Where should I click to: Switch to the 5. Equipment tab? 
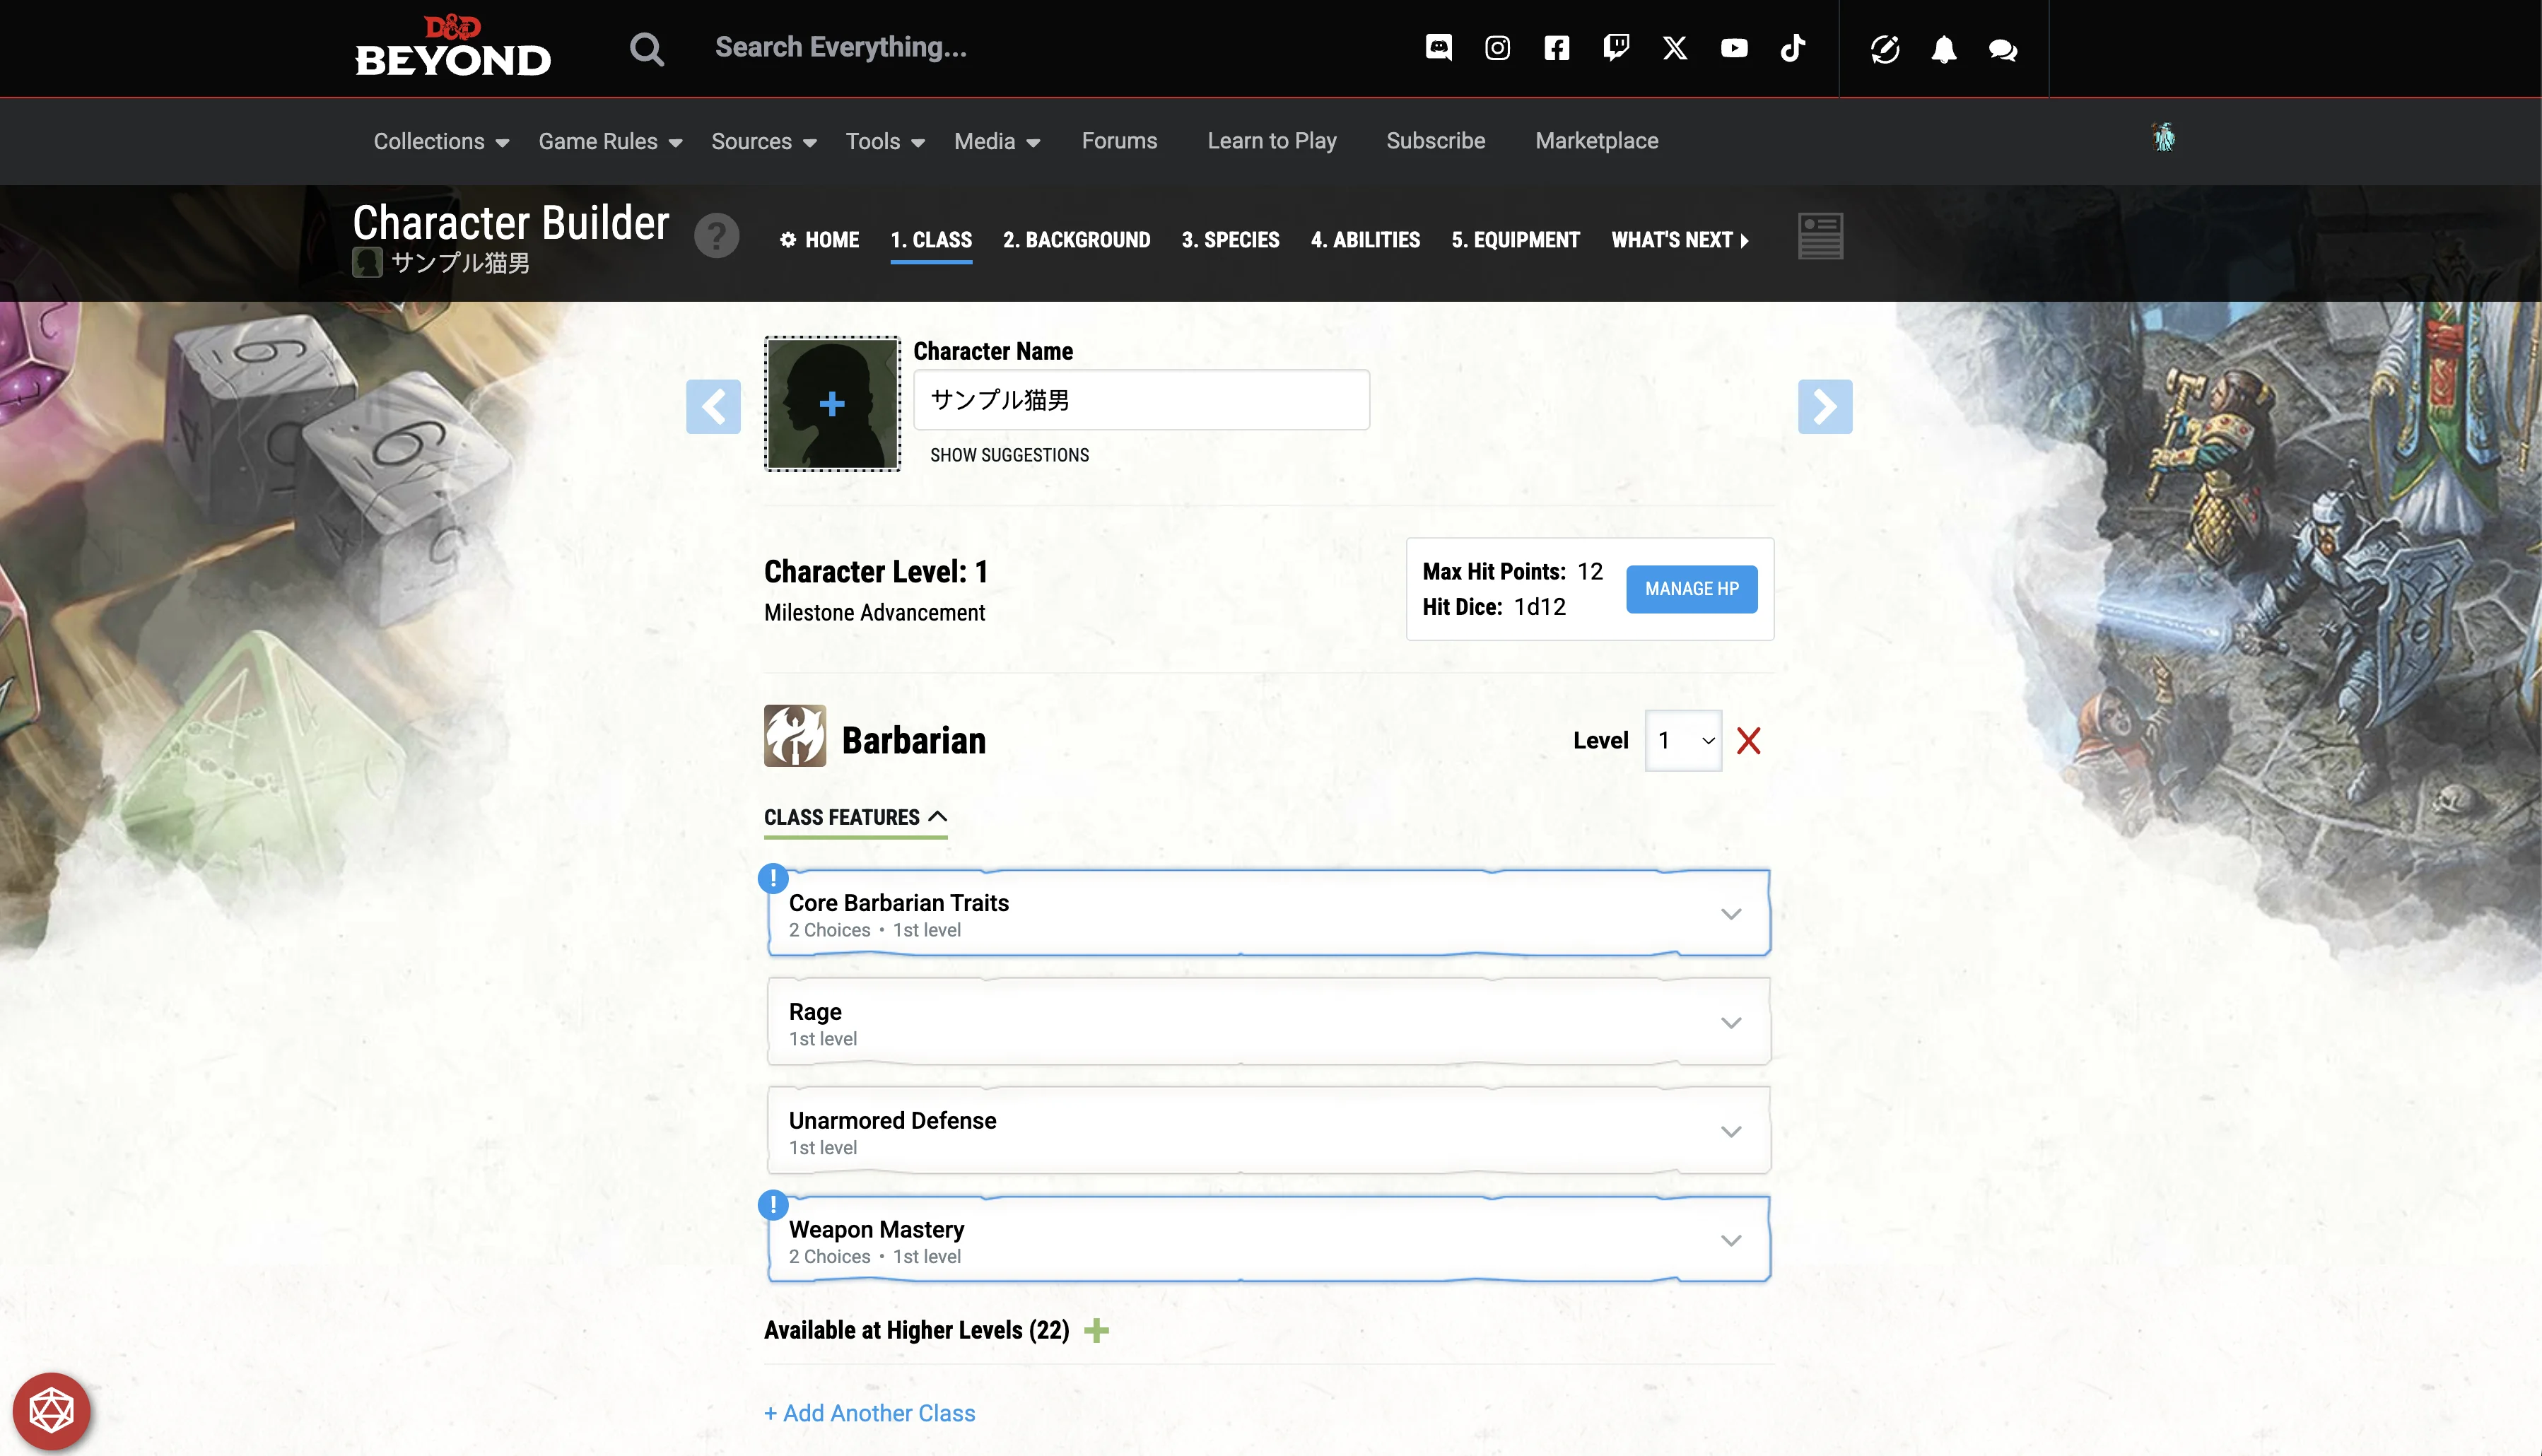click(1515, 240)
